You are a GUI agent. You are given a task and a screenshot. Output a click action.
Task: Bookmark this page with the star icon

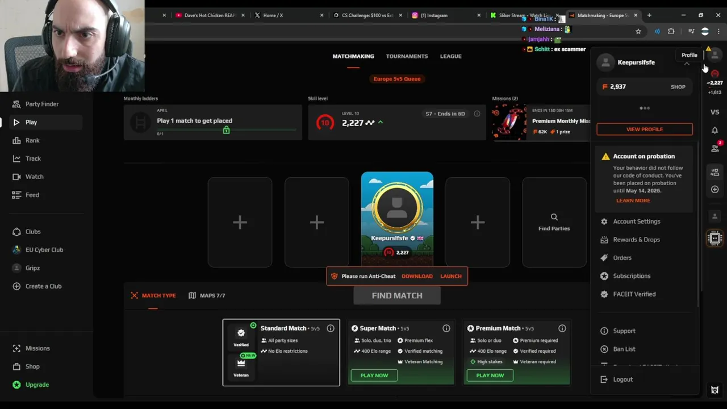(x=638, y=31)
